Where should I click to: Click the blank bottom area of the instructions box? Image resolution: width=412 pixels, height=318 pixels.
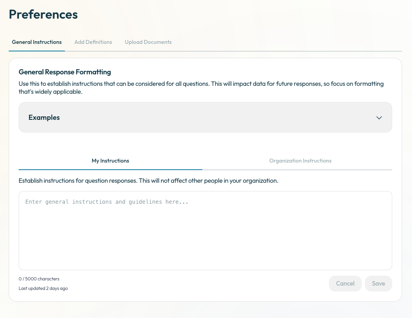[x=205, y=257]
